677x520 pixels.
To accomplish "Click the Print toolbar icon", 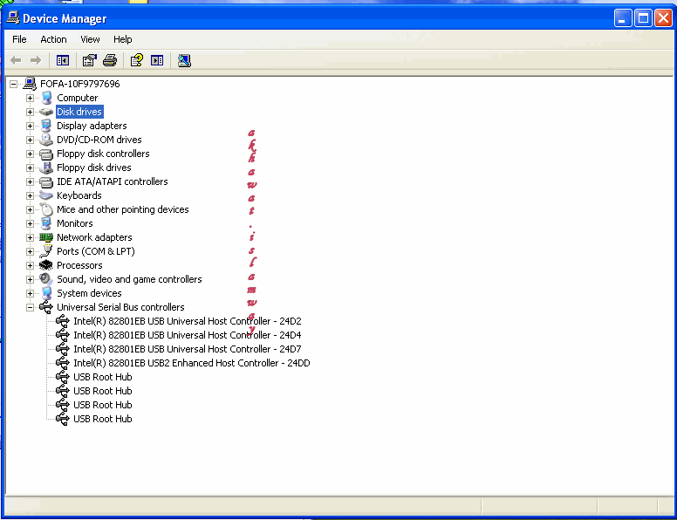I will [110, 60].
